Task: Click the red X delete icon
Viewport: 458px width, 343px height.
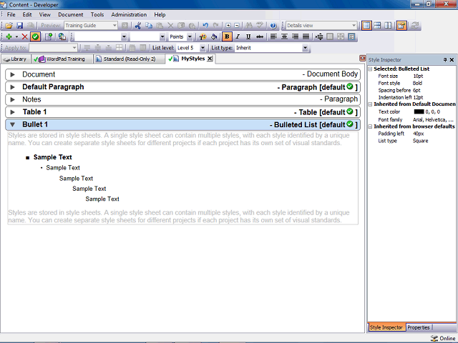Action: tap(24, 36)
